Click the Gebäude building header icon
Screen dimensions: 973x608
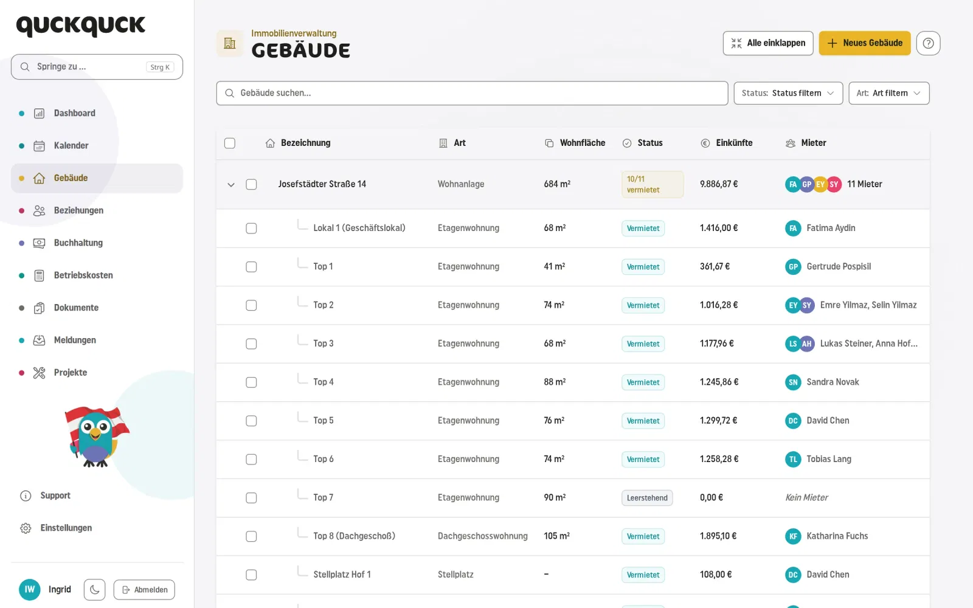(x=230, y=43)
